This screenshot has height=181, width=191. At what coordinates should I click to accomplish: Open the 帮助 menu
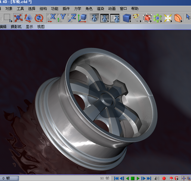coord(135,9)
